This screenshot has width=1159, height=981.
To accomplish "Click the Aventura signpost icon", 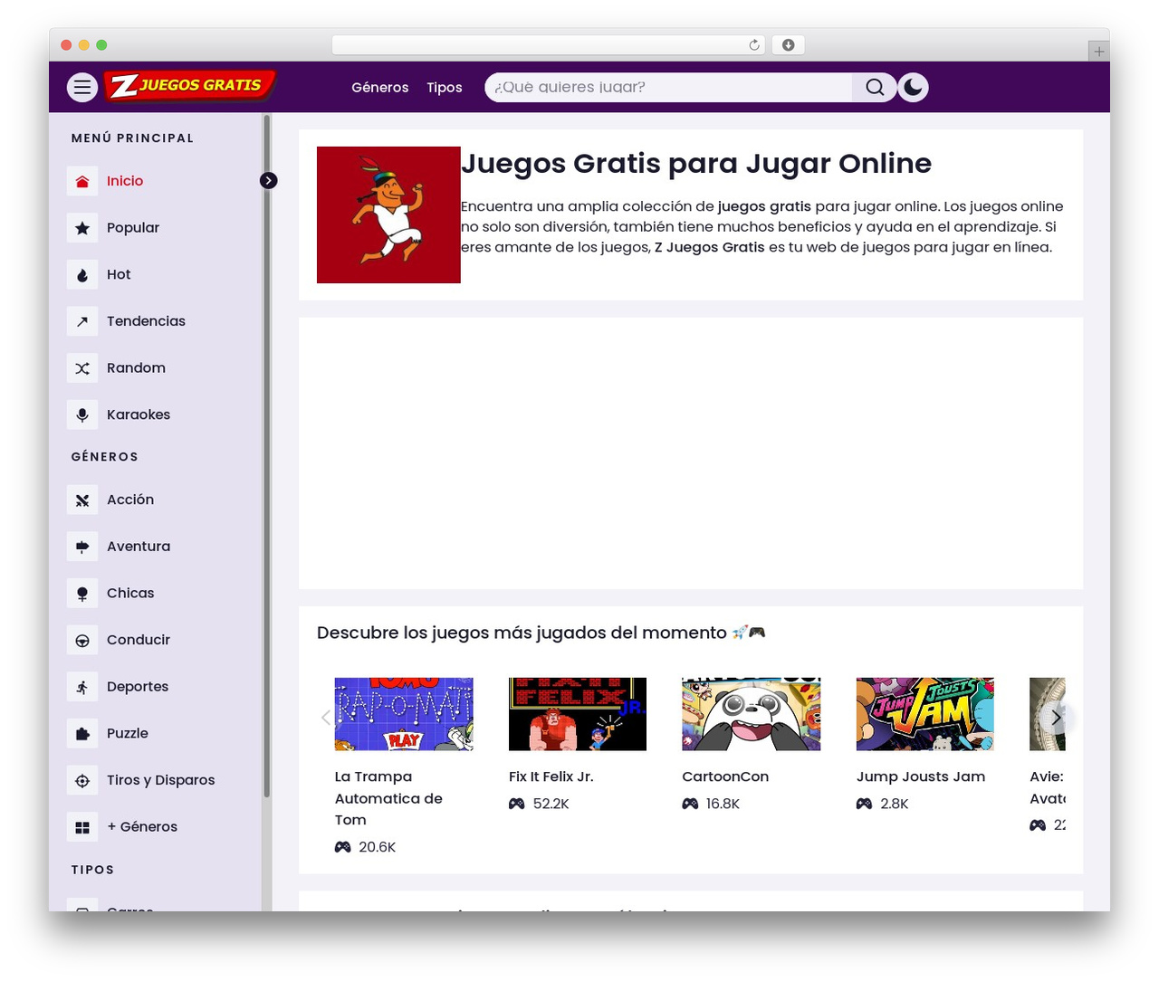I will coord(82,547).
